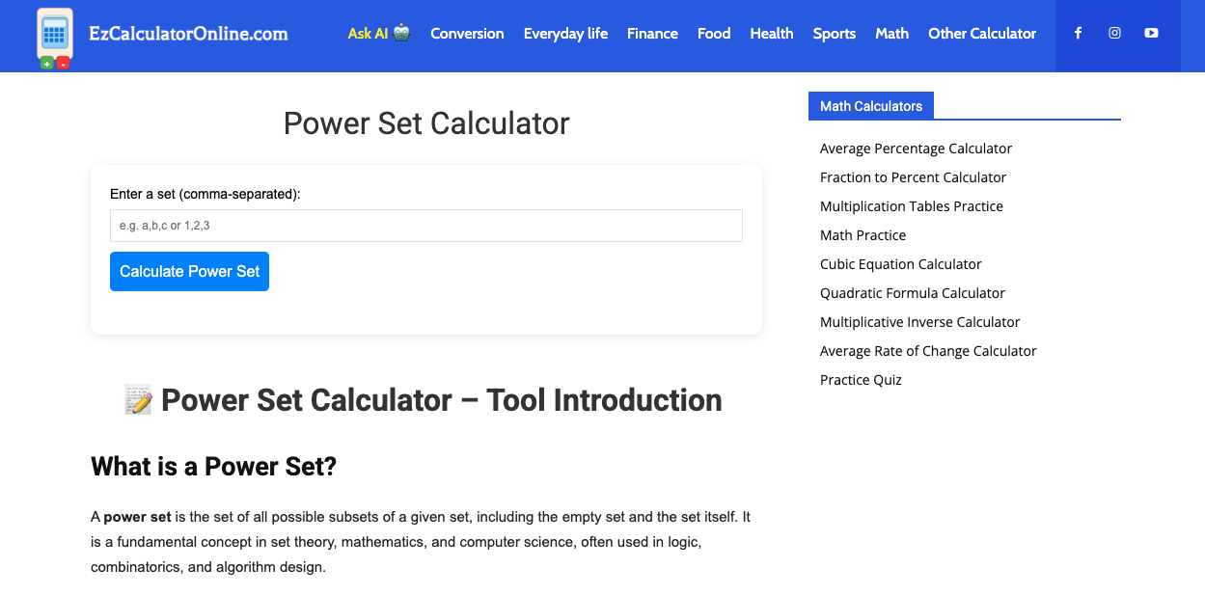The height and width of the screenshot is (595, 1205).
Task: Open the Ask AI robot assistant
Action: (378, 33)
